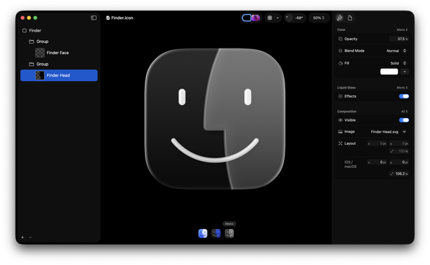Open the Fill Solid dropdown
The width and height of the screenshot is (430, 265).
pyautogui.click(x=398, y=63)
